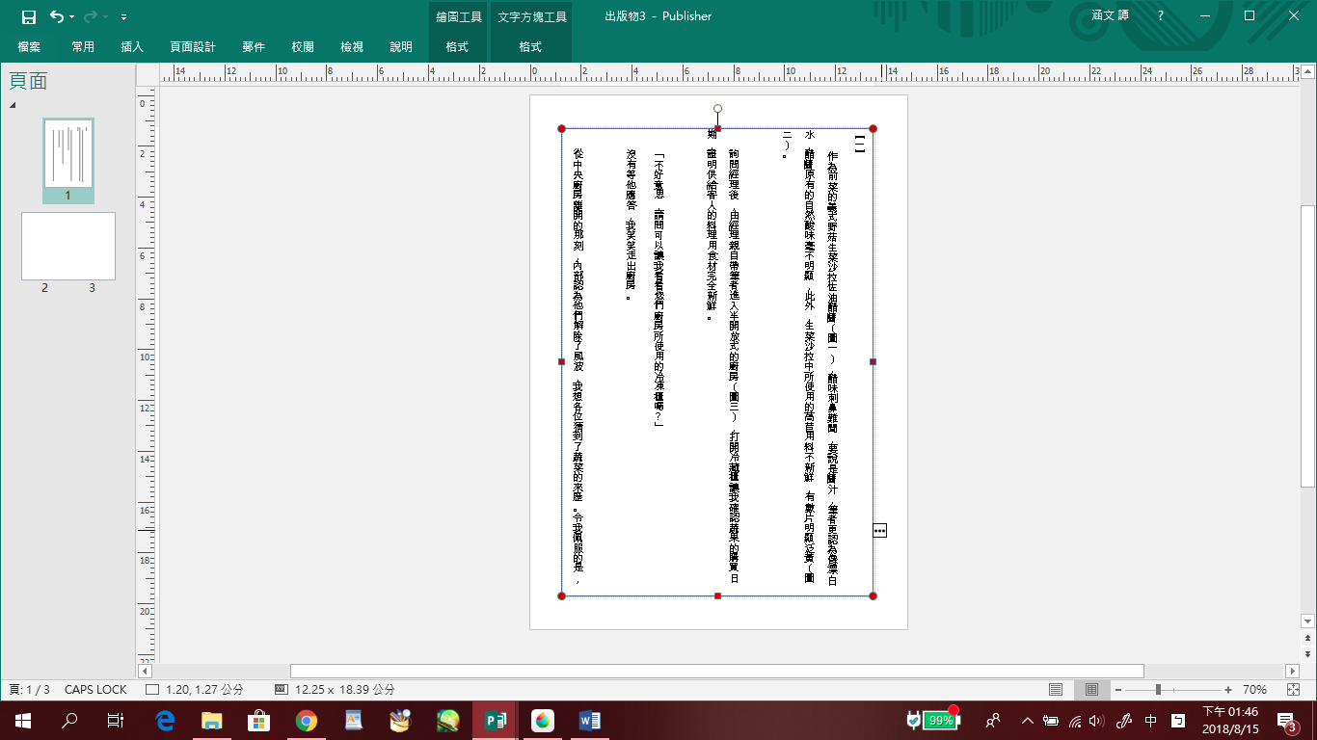Open the Customize Quick Access Toolbar dropdown
Viewport: 1317px width, 740px height.
124,17
